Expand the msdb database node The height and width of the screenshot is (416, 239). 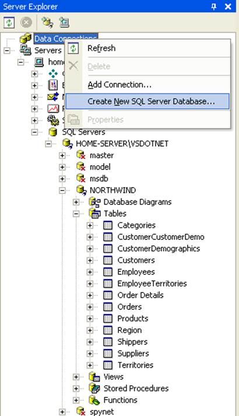[x=62, y=178]
